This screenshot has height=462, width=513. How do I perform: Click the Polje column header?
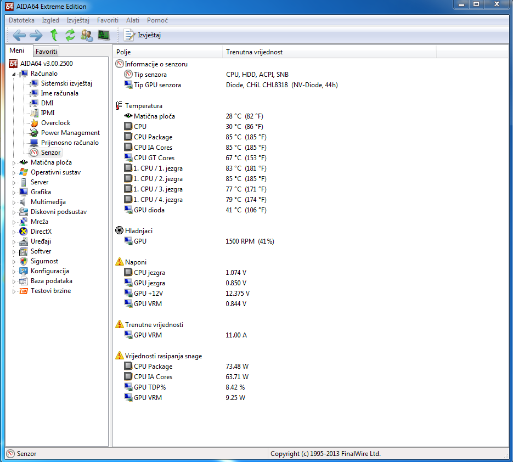(x=168, y=52)
